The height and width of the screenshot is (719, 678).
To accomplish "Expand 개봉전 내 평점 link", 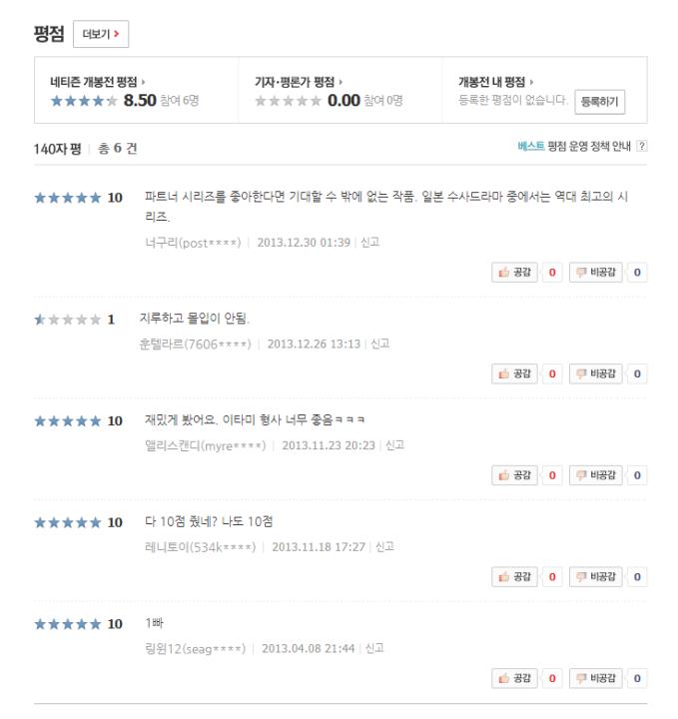I will pyautogui.click(x=492, y=81).
